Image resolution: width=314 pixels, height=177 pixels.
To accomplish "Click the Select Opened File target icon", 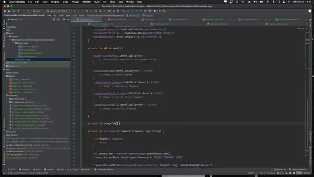I will tap(54, 20).
